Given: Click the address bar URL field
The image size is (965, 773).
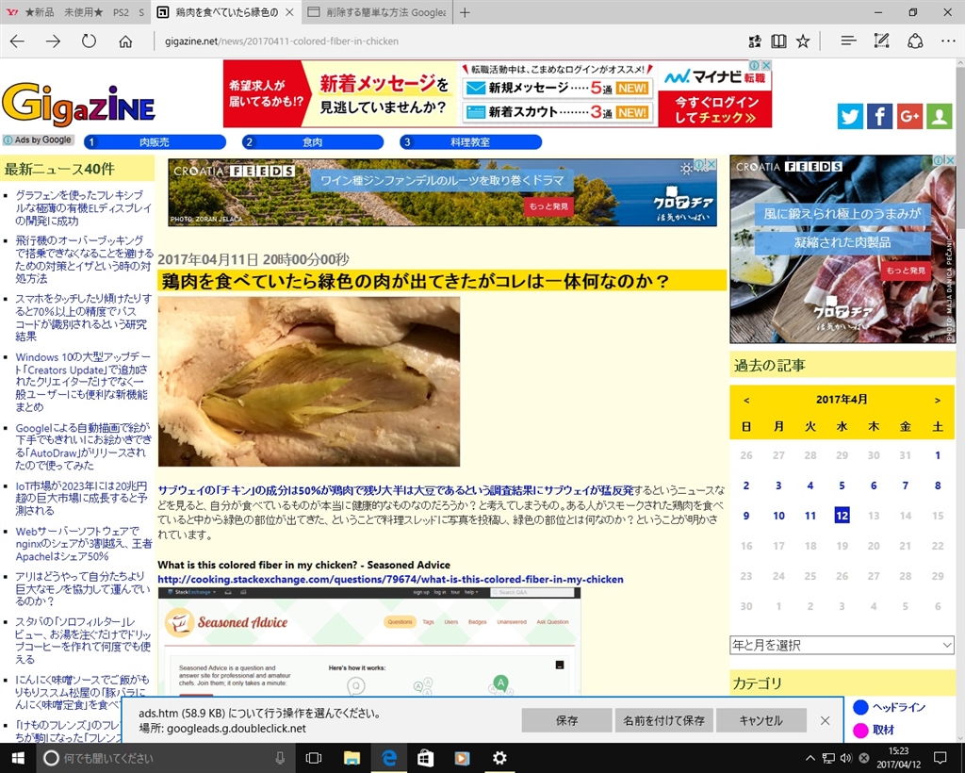Looking at the screenshot, I should pos(448,41).
